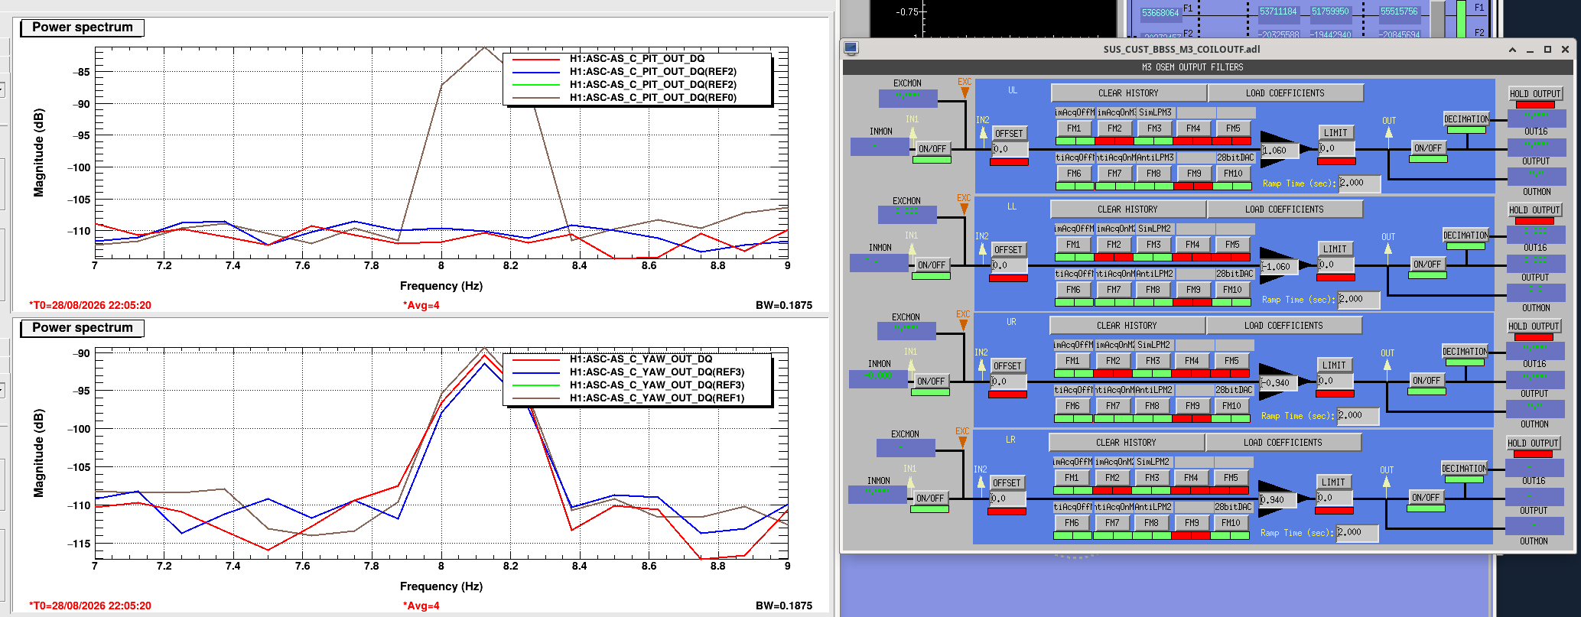
Task: Toggle FM9 filter in the LR row
Action: (x=1192, y=523)
